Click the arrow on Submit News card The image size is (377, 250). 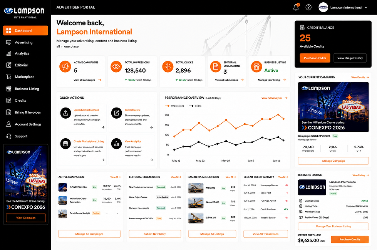[x=151, y=127]
